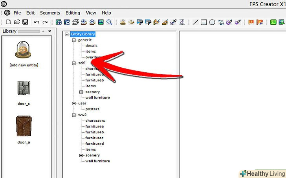Click the layer icon with minus sign
This screenshot has height=178, width=286.
[x=67, y=22]
